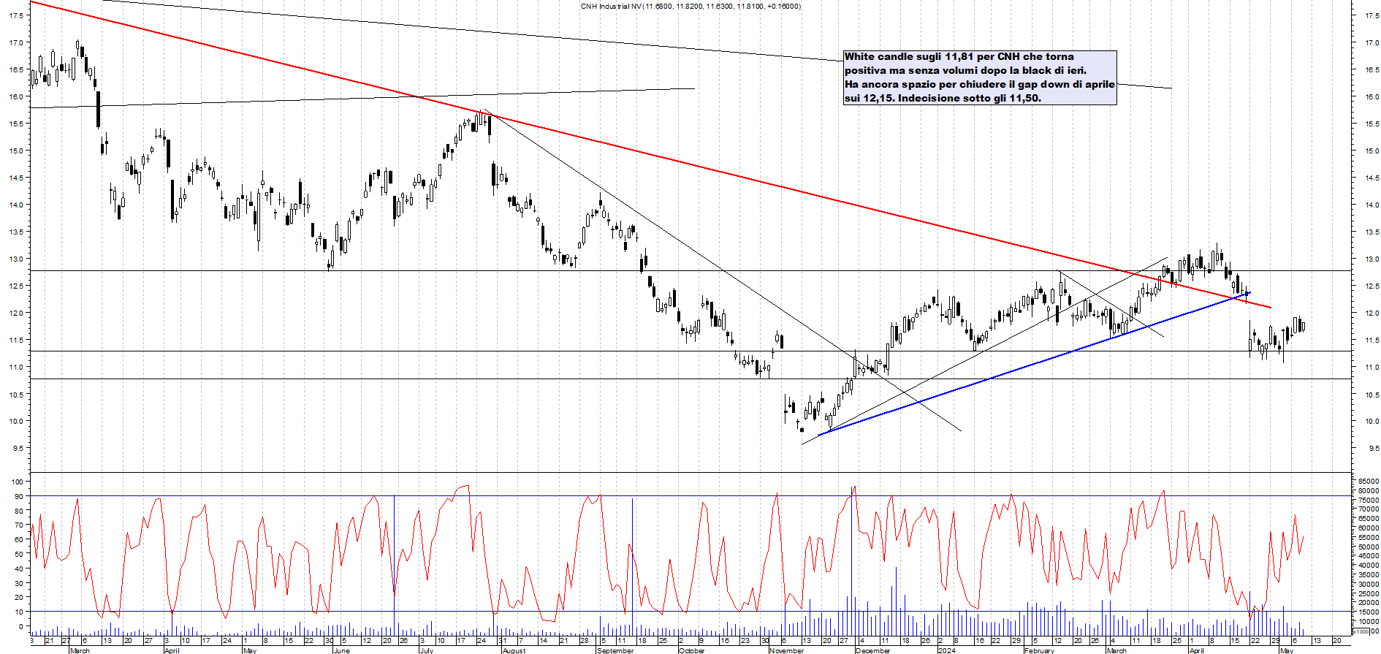This screenshot has height=654, width=1381.
Task: Click '16.5' on the right price axis
Action: tap(1372, 70)
